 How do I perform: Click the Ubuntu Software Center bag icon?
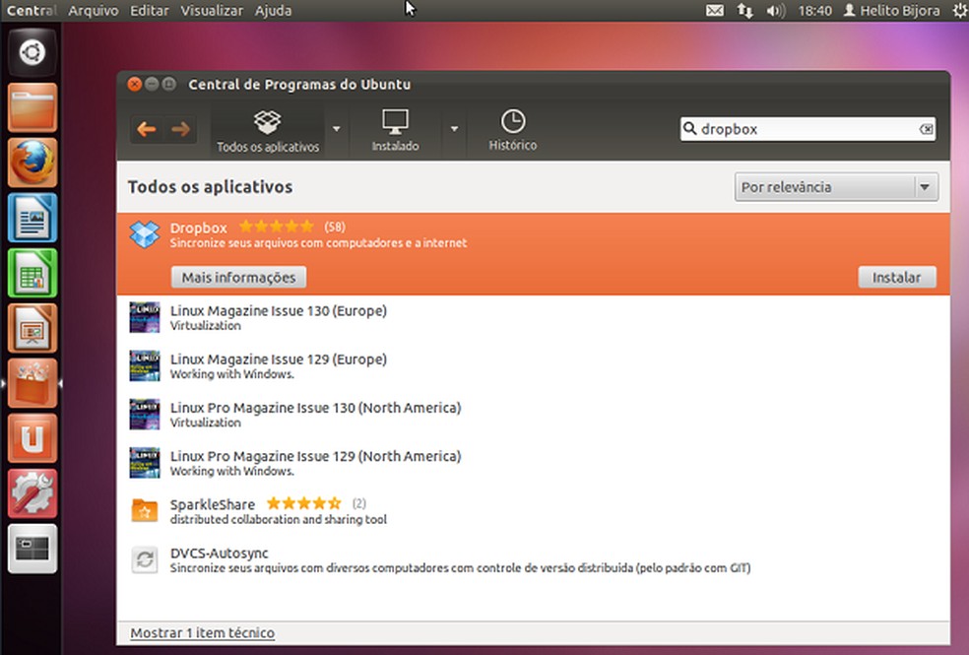point(32,383)
